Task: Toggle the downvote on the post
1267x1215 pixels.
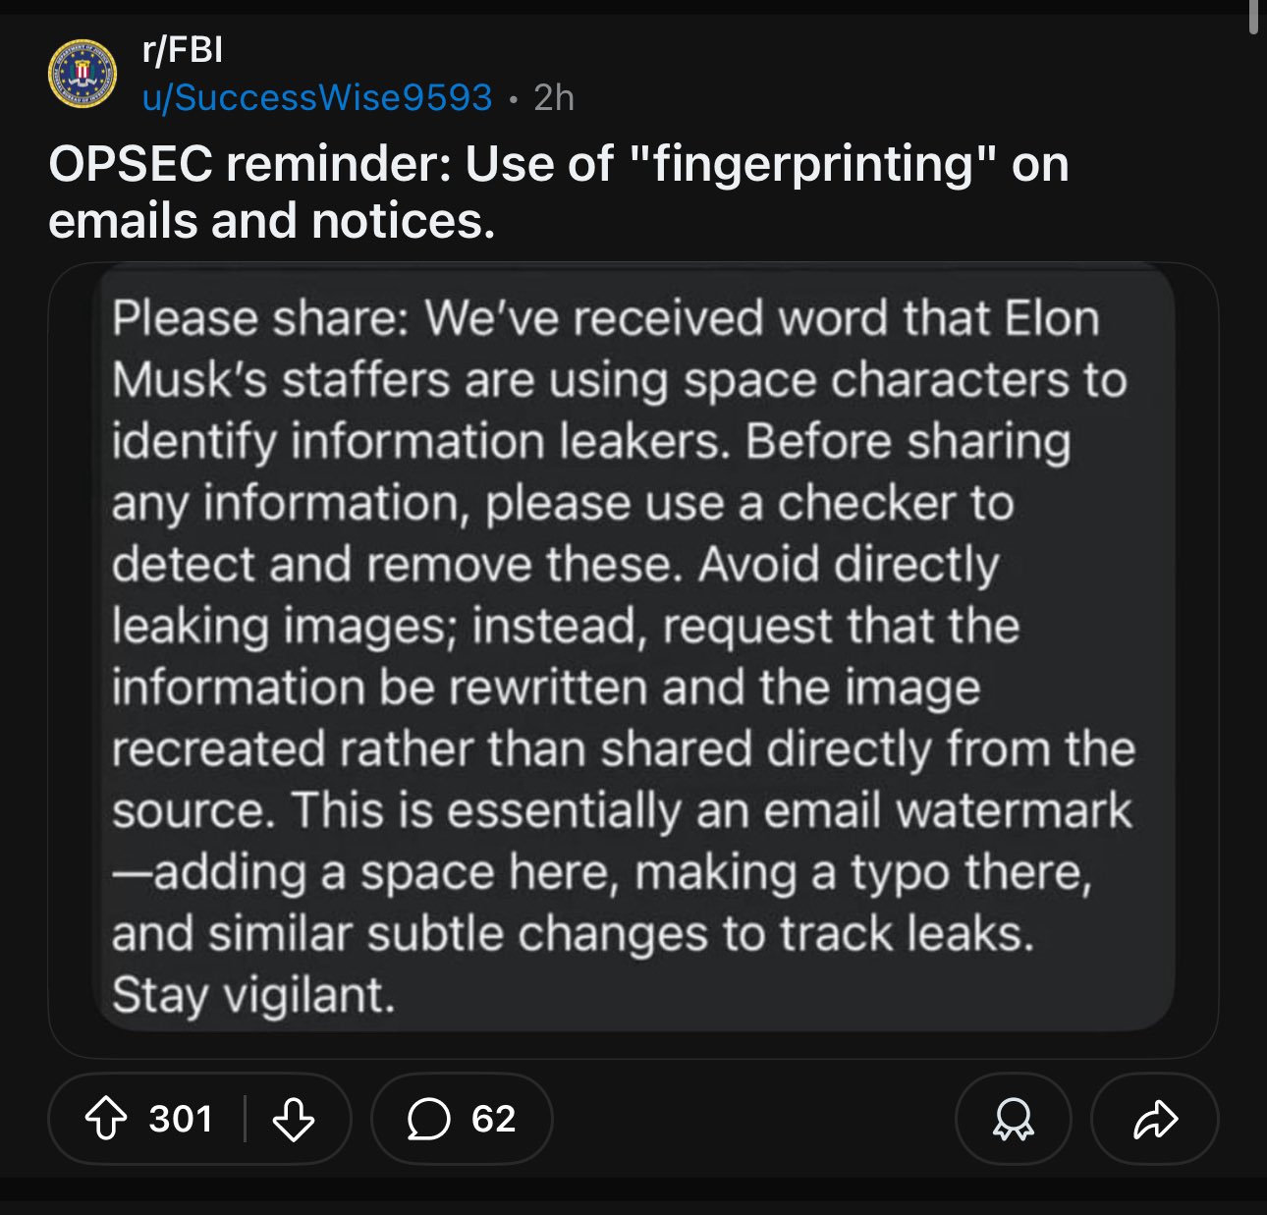Action: pos(294,1118)
